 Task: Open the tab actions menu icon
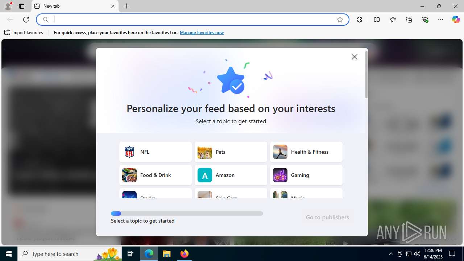pyautogui.click(x=22, y=6)
